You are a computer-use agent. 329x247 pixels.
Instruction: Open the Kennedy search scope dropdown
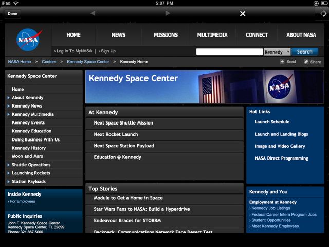coord(277,52)
